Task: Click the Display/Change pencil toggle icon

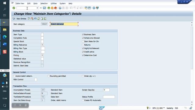Action: coord(14,19)
